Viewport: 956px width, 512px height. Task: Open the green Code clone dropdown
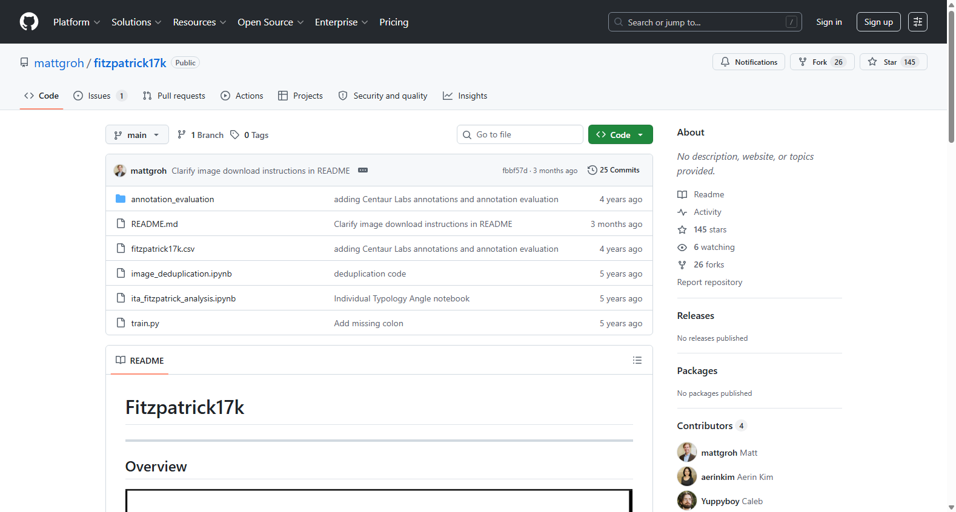click(x=620, y=134)
